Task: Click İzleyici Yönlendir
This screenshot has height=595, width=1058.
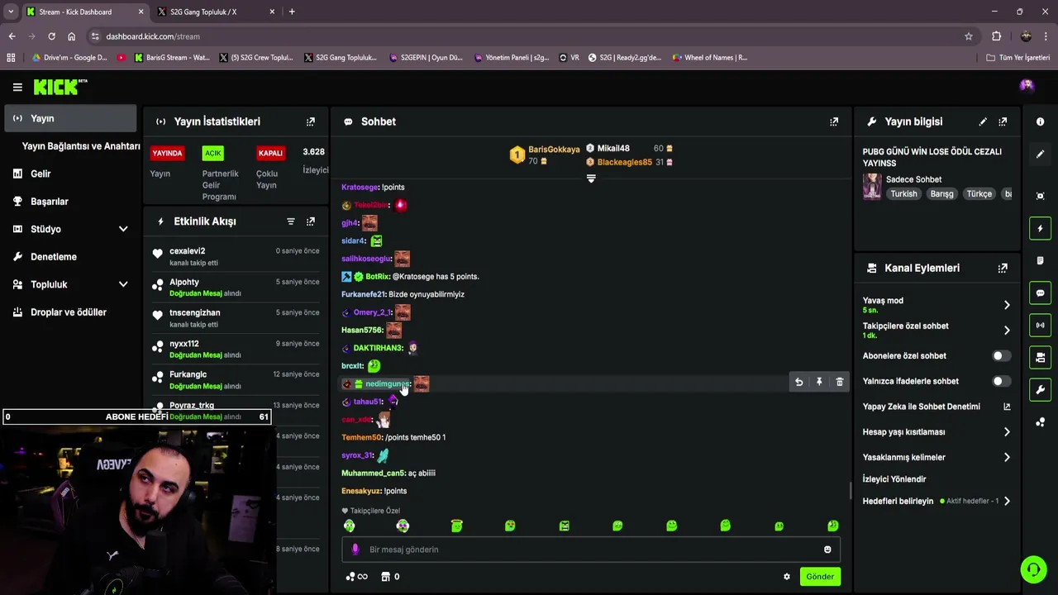Action: click(x=894, y=479)
